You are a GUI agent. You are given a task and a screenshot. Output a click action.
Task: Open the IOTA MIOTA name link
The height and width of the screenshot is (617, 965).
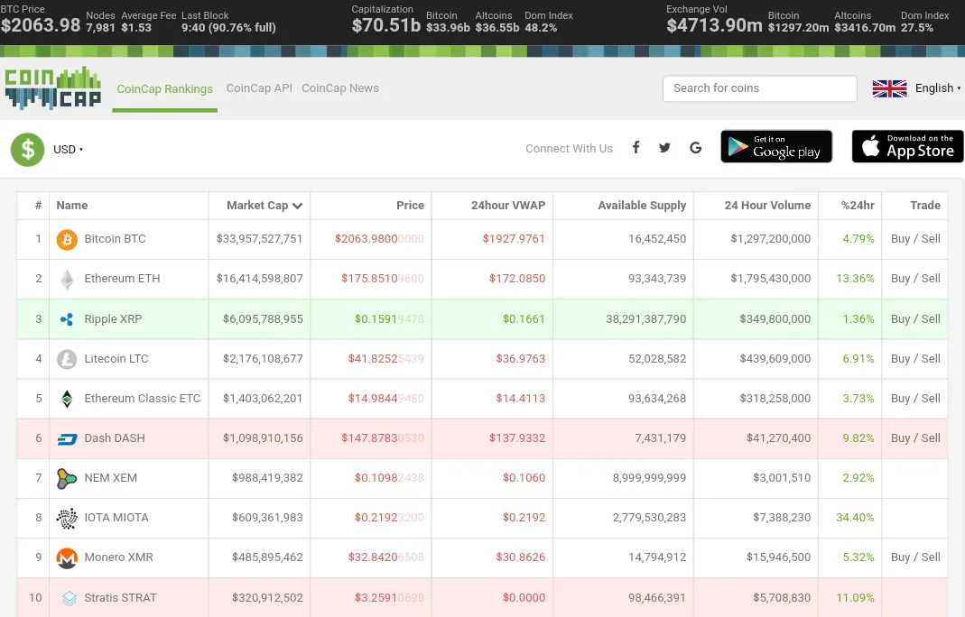116,518
